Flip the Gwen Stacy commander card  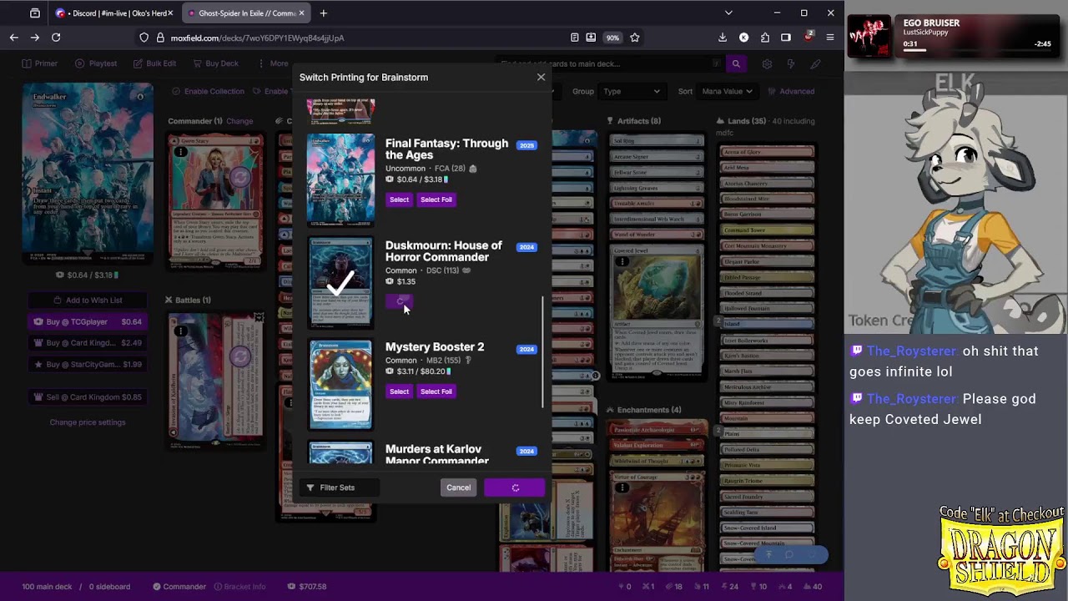click(240, 177)
